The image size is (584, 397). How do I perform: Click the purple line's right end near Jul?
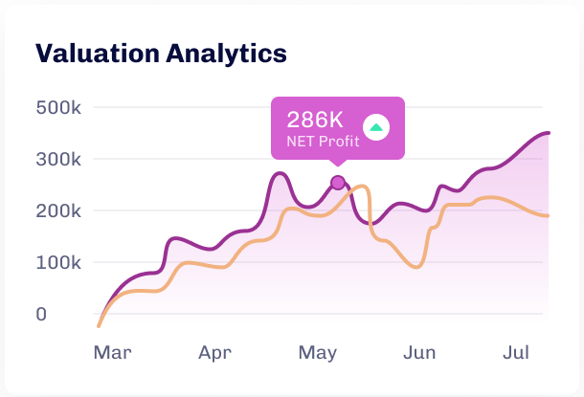pos(547,133)
